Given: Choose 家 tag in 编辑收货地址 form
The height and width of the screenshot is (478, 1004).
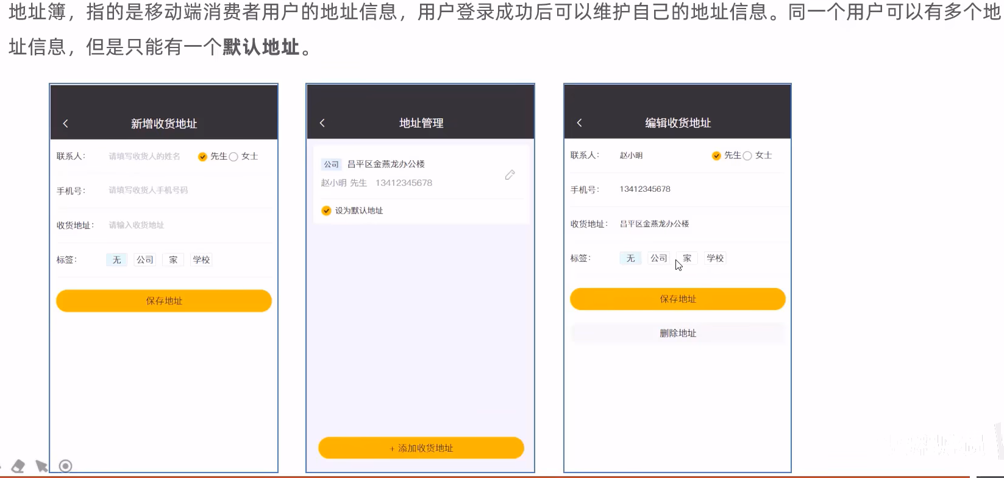Looking at the screenshot, I should coord(687,258).
